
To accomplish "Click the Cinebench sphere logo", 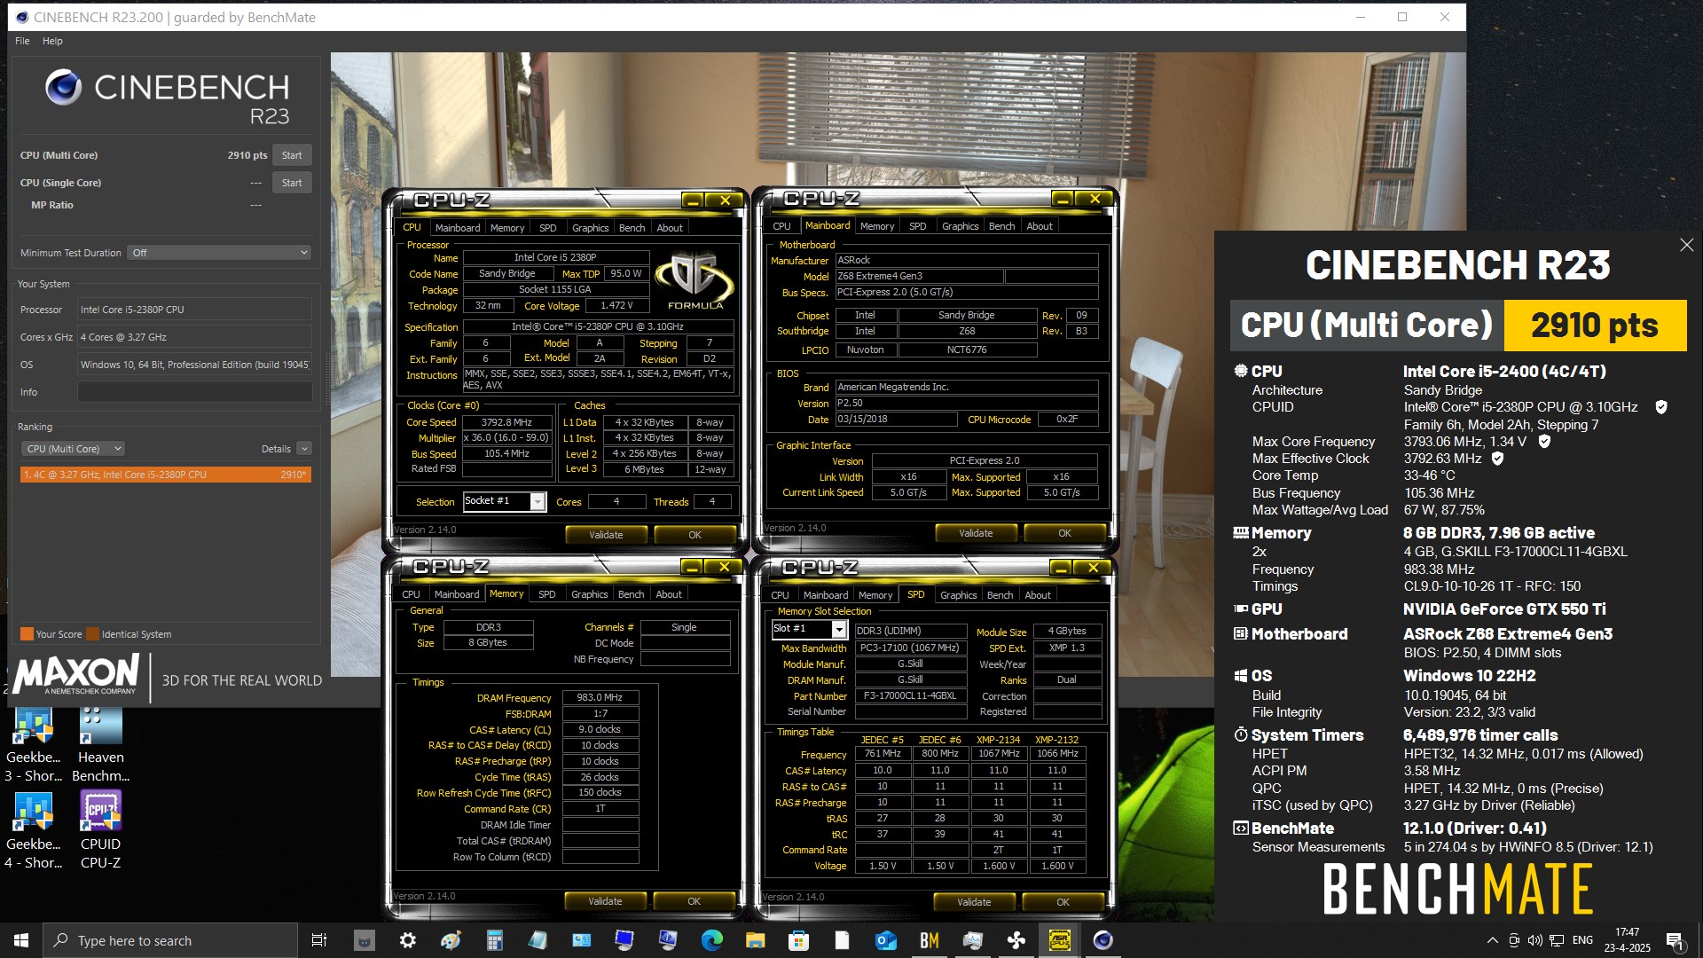I will tap(63, 87).
